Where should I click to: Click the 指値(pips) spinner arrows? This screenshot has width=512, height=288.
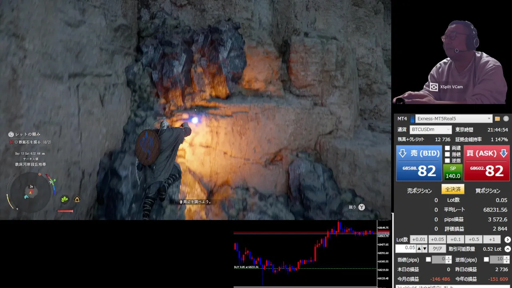pos(449,260)
